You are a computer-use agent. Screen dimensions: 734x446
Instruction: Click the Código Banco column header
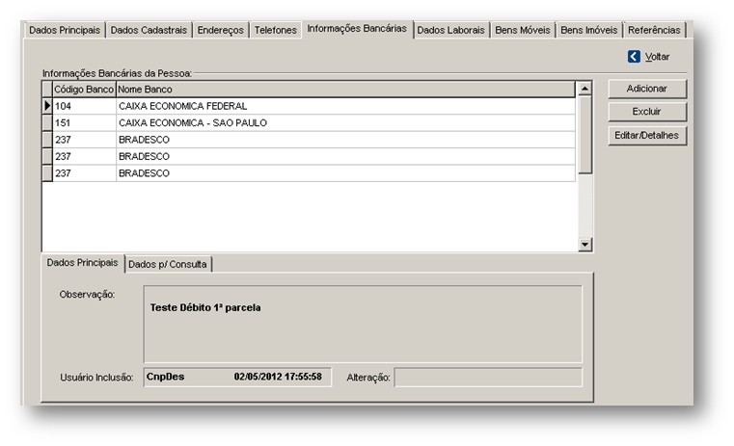[x=84, y=90]
